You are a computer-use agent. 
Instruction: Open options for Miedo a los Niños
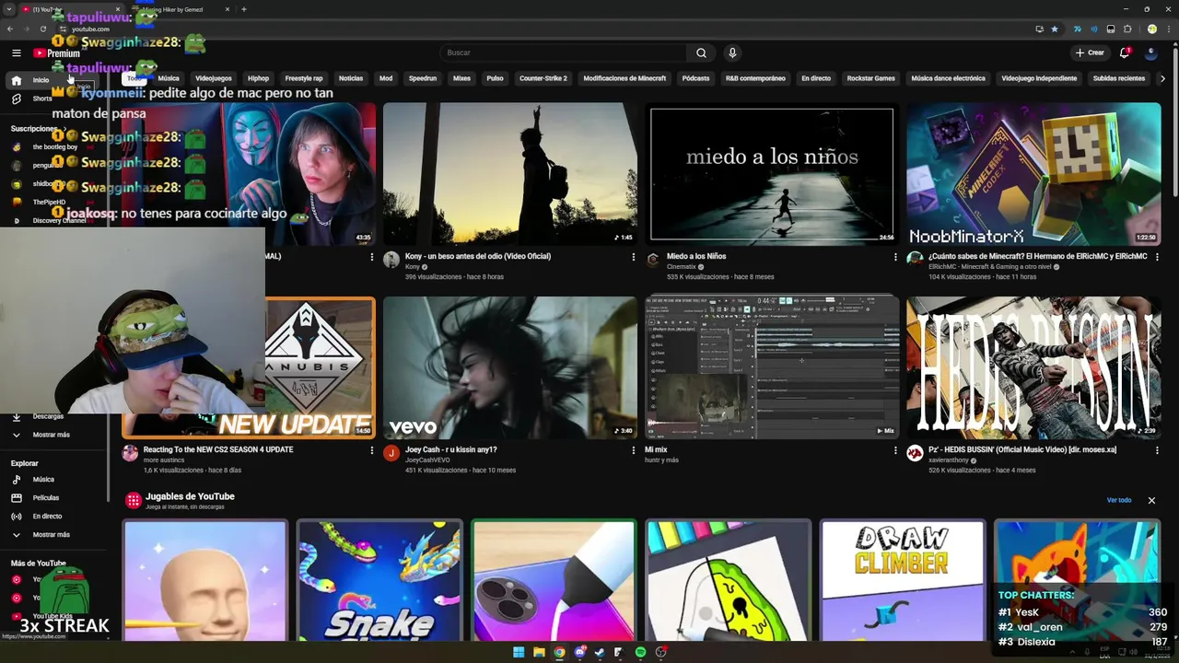point(895,257)
